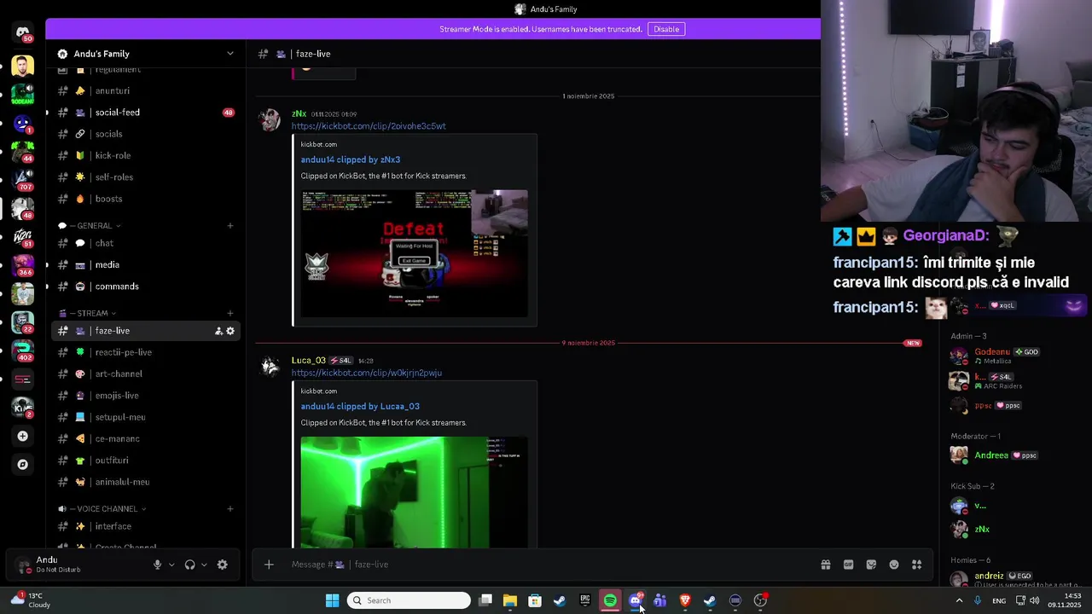
Task: Click 'anduu14 clipped by Lucaa_03' title
Action: pos(360,406)
